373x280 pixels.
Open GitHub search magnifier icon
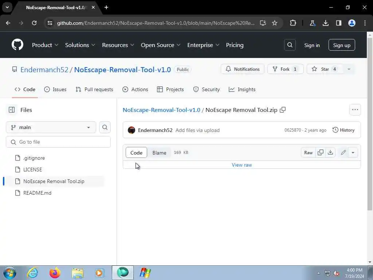coord(290,45)
